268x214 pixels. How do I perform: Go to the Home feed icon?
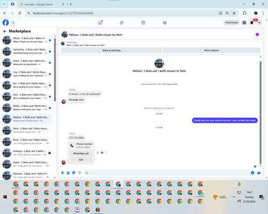[x=100, y=22]
